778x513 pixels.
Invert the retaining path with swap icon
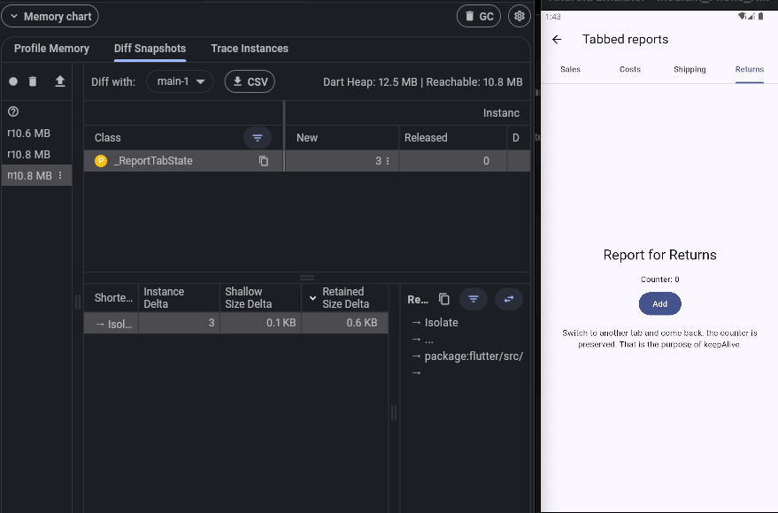[509, 299]
